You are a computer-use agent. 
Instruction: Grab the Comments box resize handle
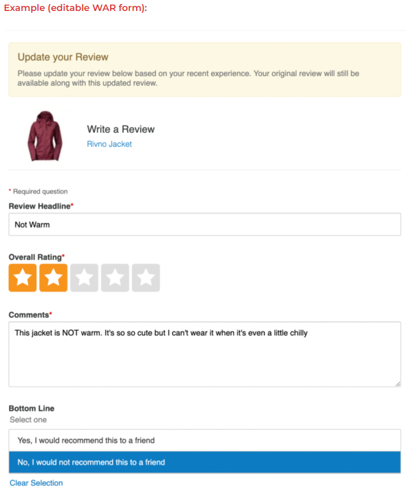coord(397,384)
